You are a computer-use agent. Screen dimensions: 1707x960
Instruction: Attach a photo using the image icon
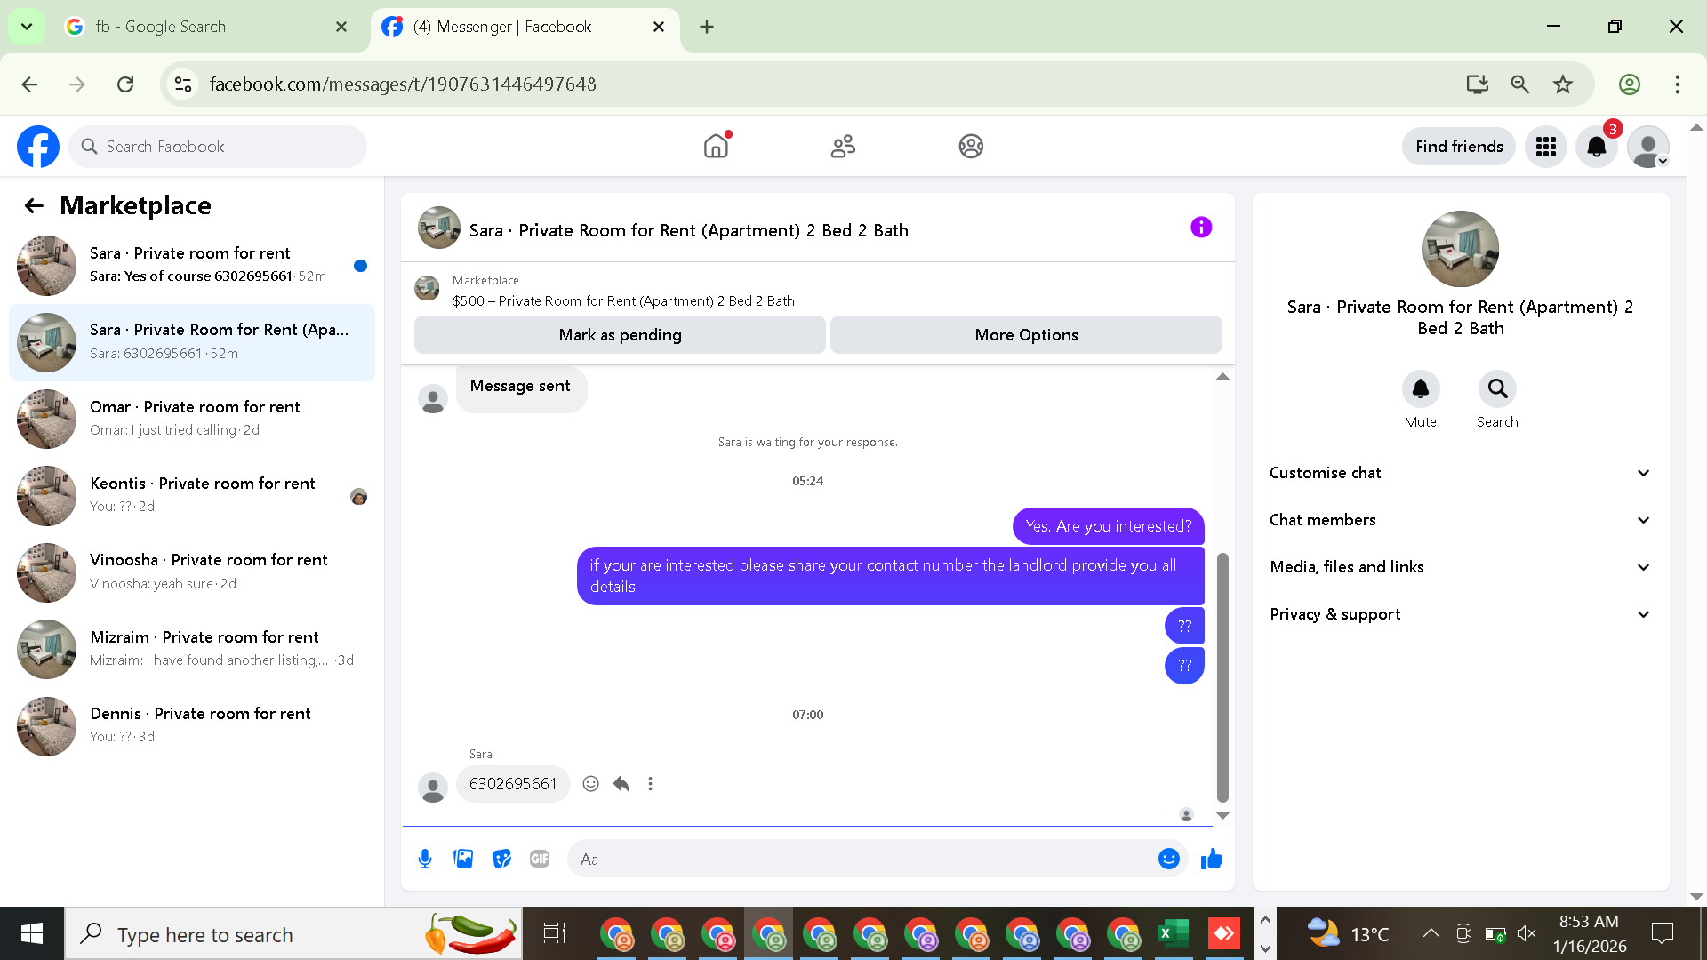click(x=463, y=859)
